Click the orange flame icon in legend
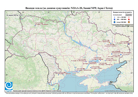 point(129,22)
